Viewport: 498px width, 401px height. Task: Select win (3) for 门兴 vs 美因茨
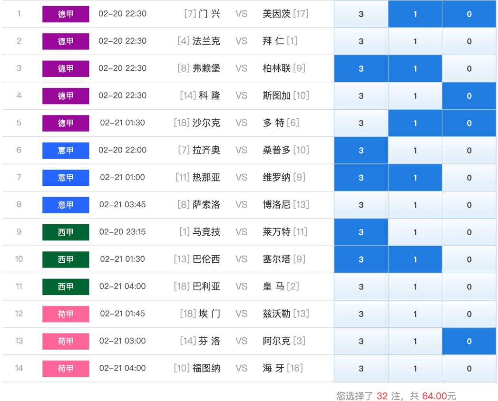point(361,14)
